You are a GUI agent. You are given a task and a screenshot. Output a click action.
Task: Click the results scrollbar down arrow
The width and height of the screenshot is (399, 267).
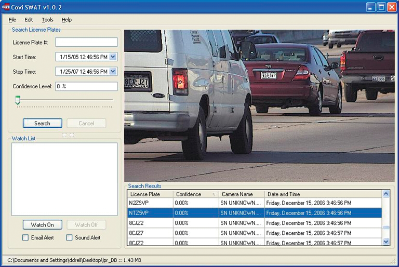(x=386, y=242)
